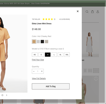Select size S

click(41, 55)
